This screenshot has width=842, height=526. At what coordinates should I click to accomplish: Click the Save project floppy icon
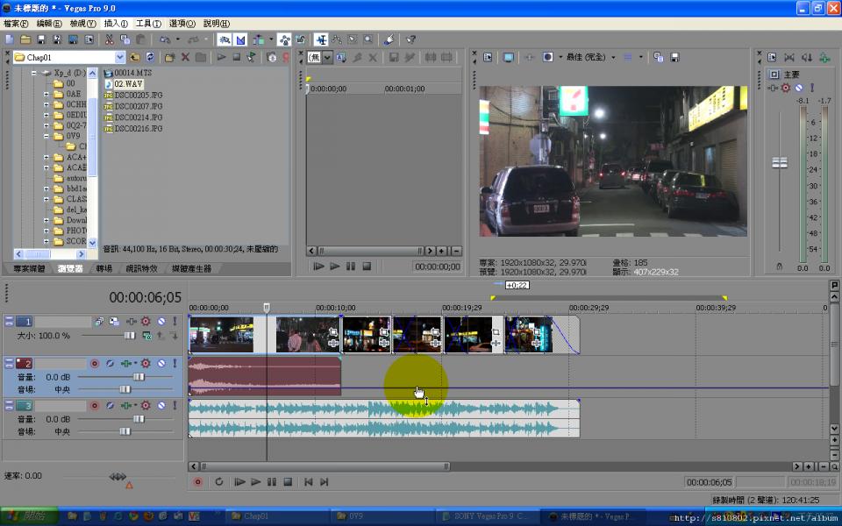coord(41,39)
